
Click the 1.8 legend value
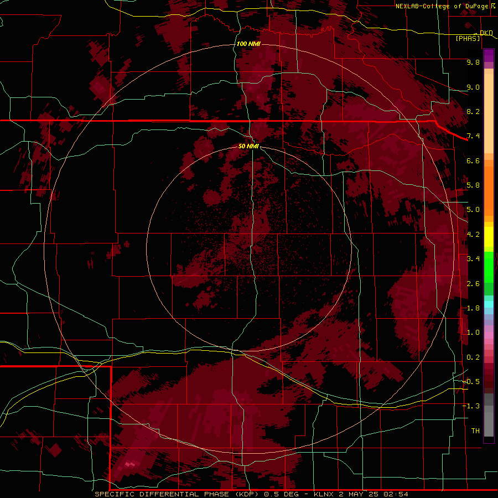[473, 308]
